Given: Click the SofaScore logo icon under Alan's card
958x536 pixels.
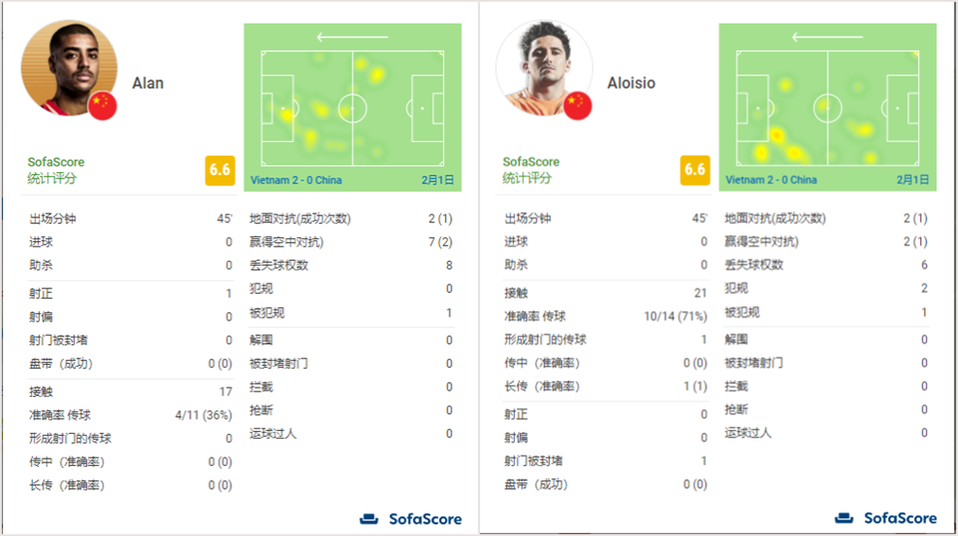Looking at the screenshot, I should pyautogui.click(x=368, y=519).
